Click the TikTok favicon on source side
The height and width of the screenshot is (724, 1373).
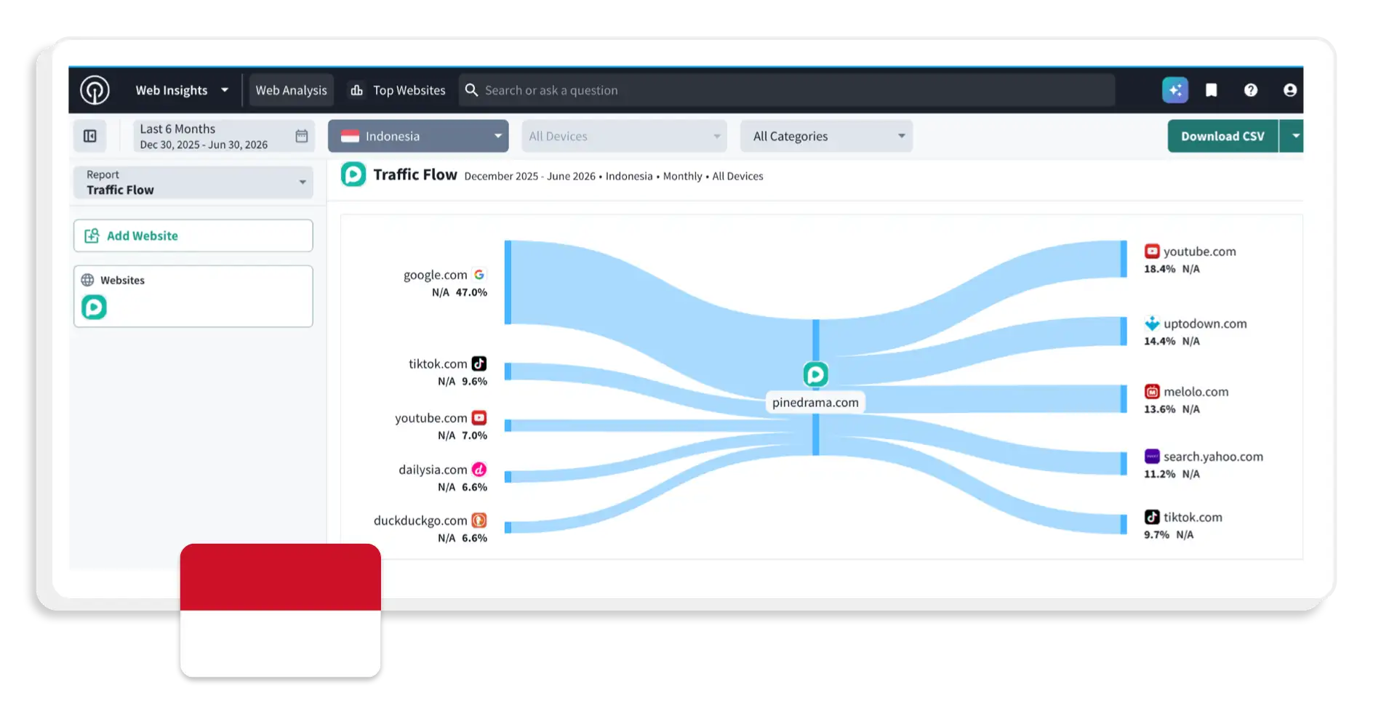(x=479, y=363)
